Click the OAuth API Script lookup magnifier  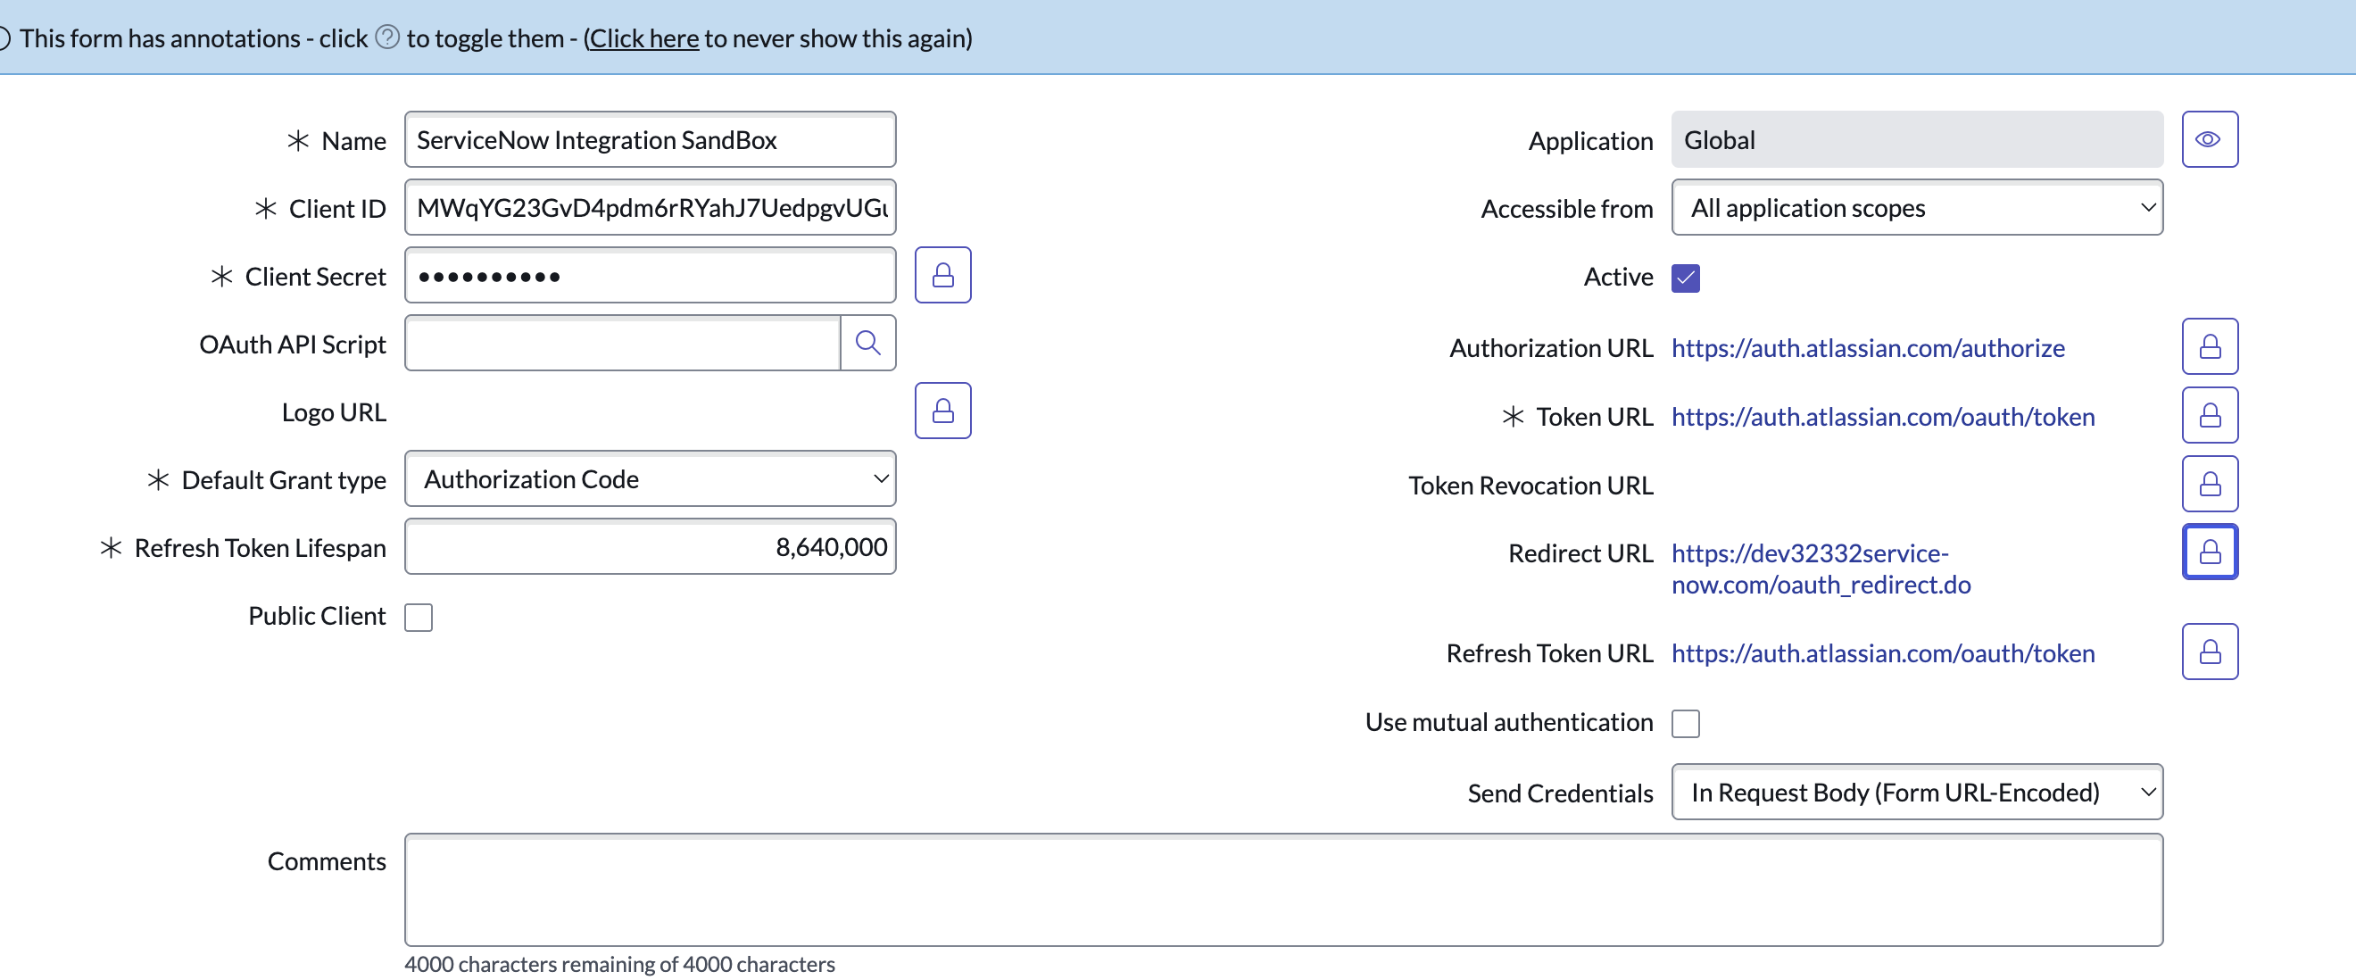click(867, 343)
